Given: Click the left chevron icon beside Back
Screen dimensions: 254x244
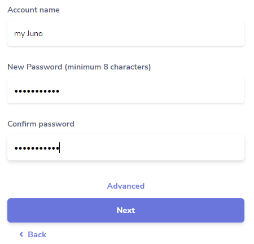Looking at the screenshot, I should (21, 234).
